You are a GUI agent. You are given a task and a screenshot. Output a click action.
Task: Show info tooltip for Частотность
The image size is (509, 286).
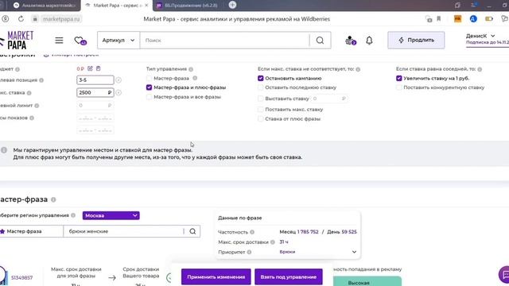[x=252, y=232]
